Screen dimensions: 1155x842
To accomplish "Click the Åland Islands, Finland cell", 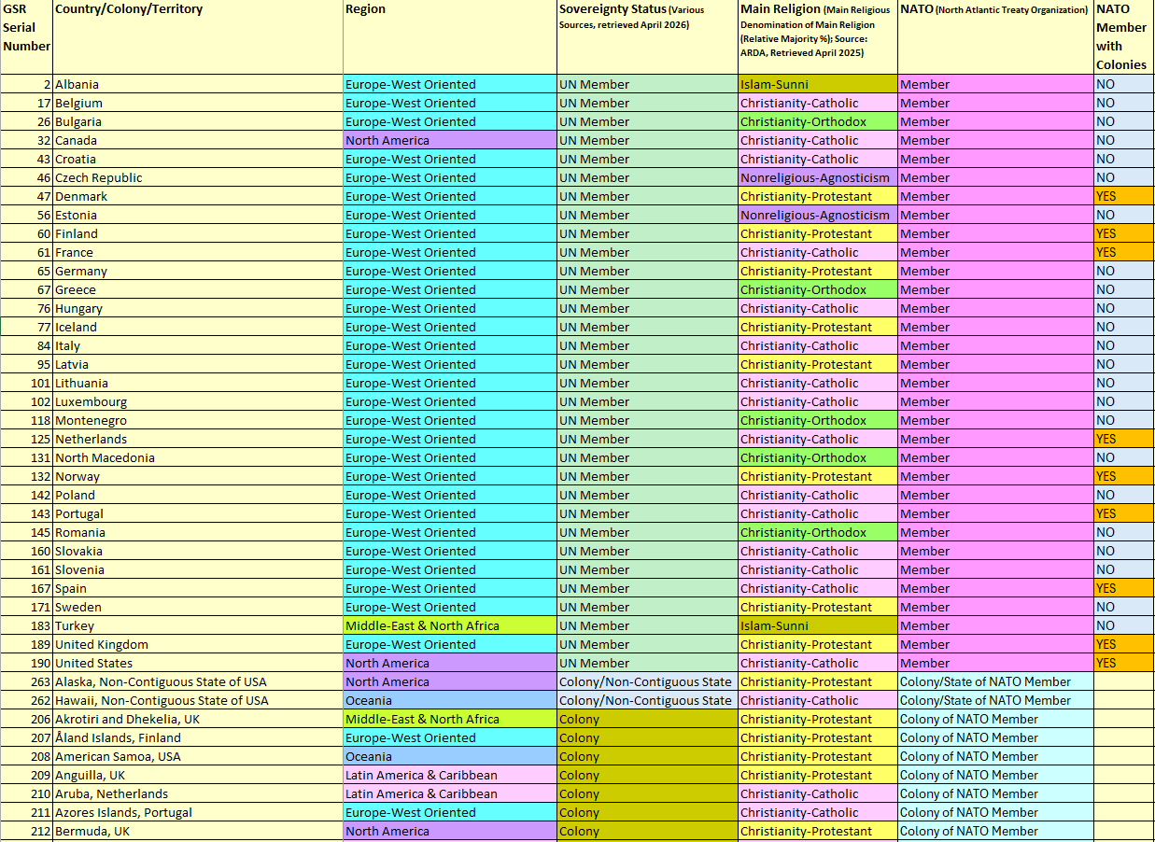I will pos(198,737).
